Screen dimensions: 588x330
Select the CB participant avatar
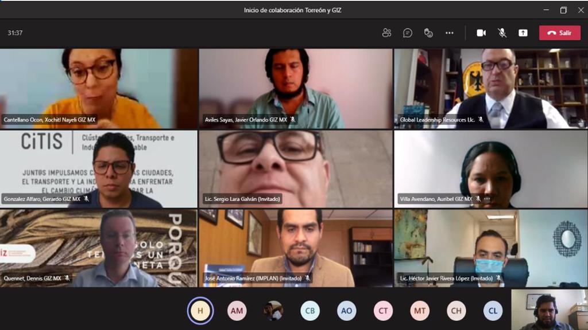[x=310, y=311]
